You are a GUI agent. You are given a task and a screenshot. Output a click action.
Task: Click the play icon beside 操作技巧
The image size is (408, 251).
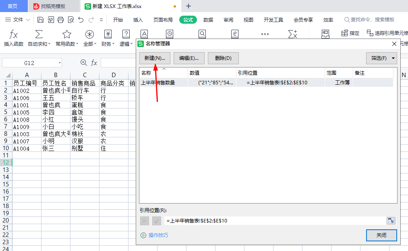[x=143, y=235]
